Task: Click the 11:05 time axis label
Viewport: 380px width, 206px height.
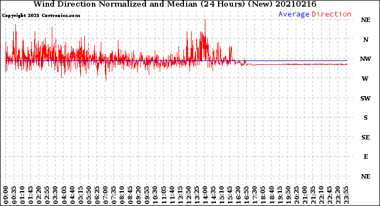Action: click(x=164, y=195)
